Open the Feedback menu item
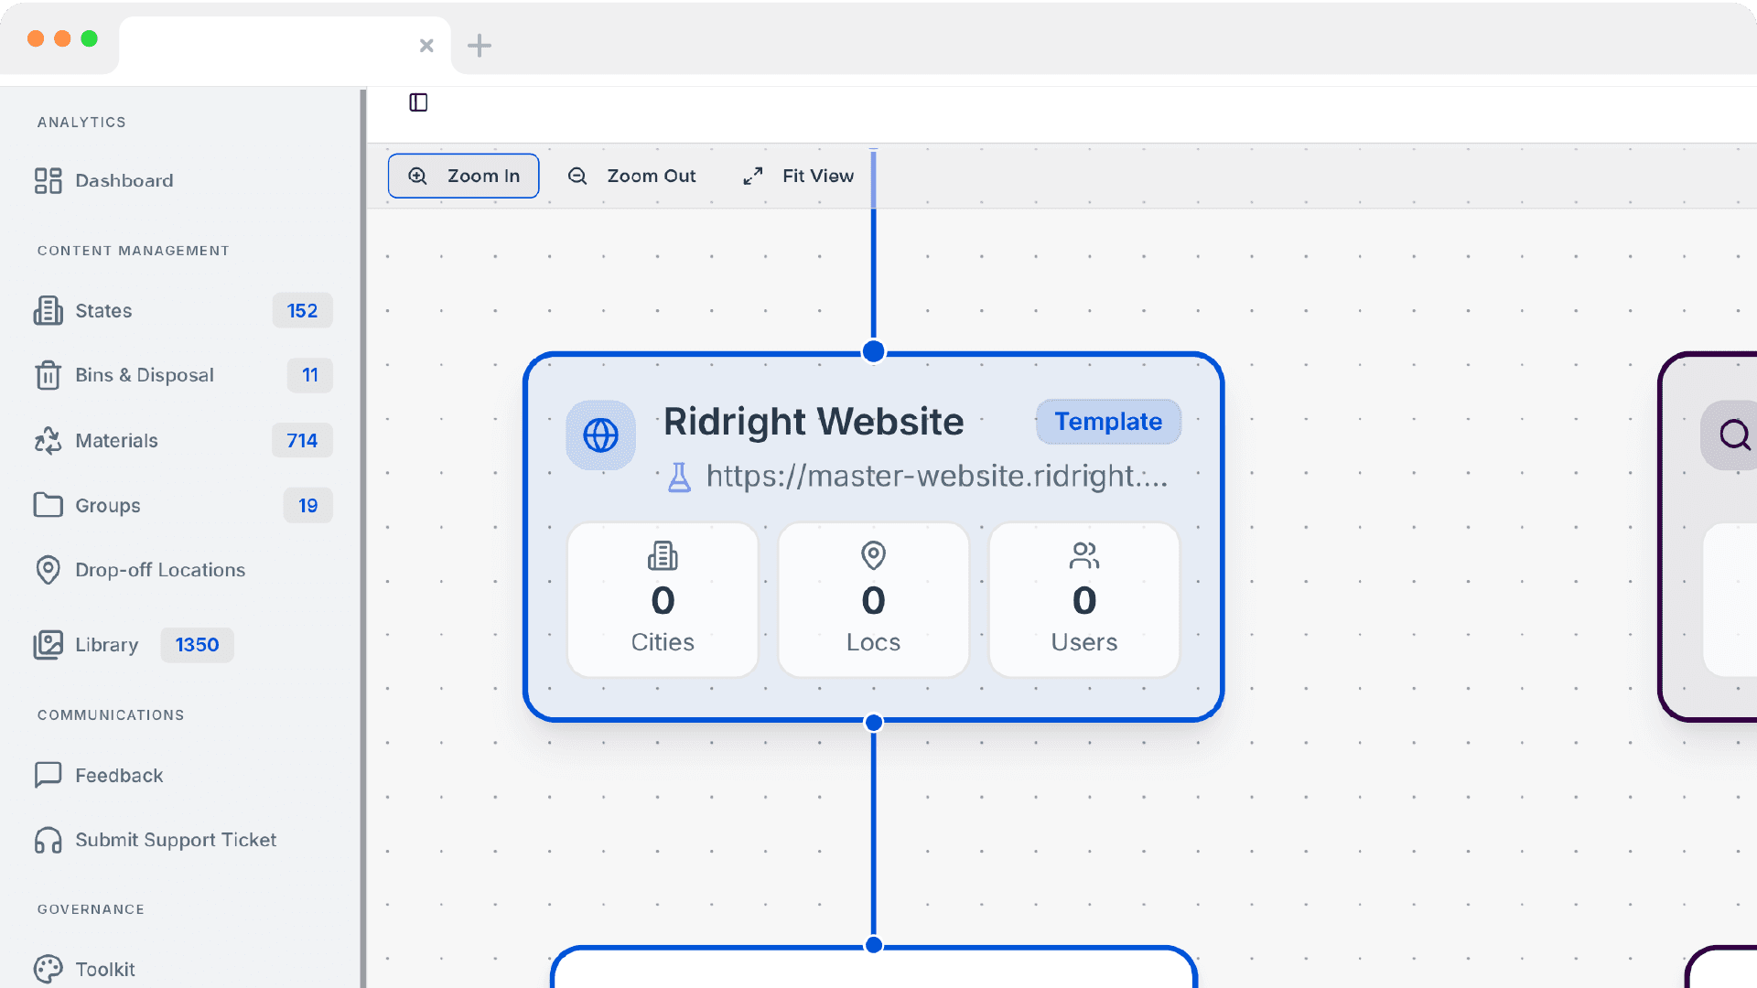Image resolution: width=1757 pixels, height=988 pixels. coord(118,776)
